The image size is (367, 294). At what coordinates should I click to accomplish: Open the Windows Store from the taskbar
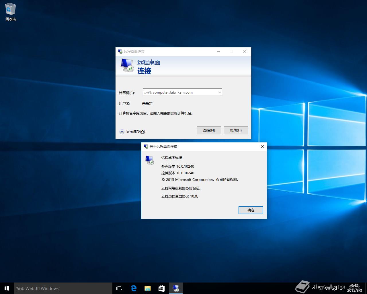tap(161, 288)
